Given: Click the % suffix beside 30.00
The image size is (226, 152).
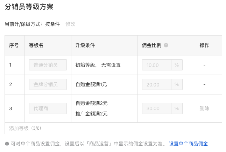Looking at the screenshot, I should 177,108.
